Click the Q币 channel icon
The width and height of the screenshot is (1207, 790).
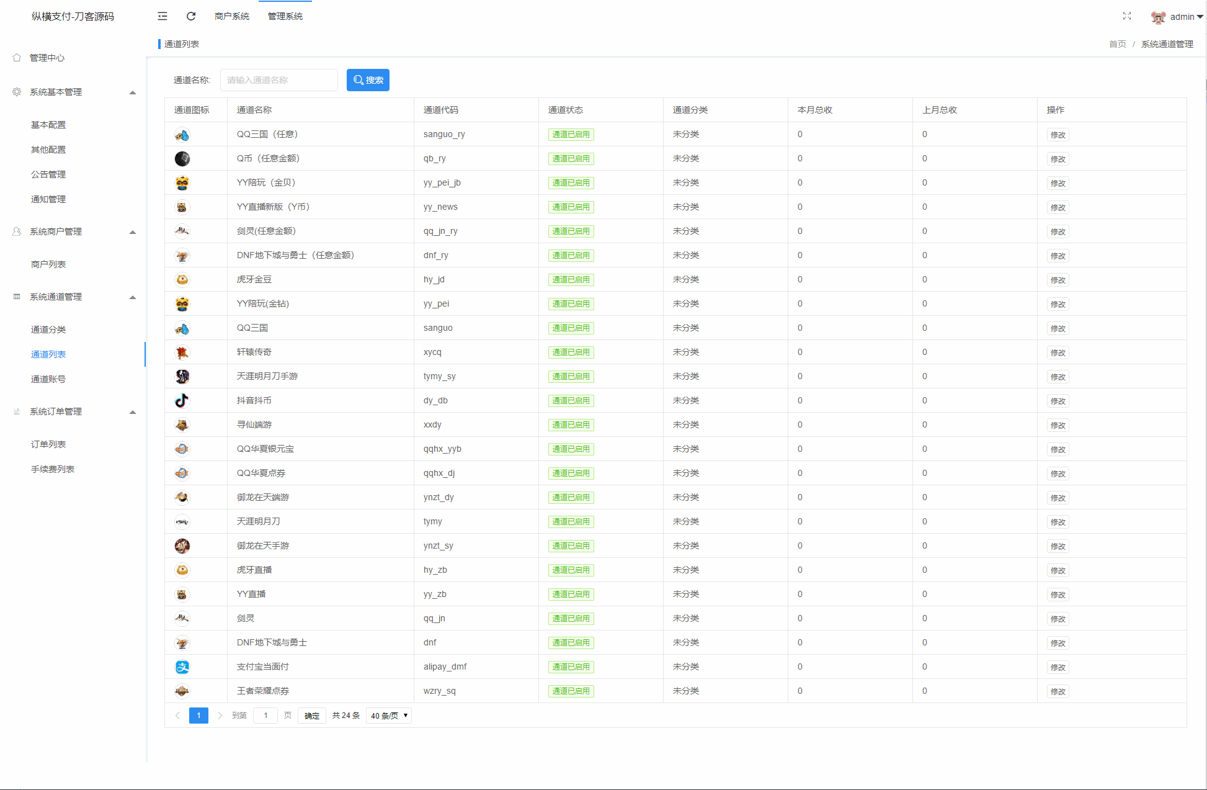(x=182, y=159)
